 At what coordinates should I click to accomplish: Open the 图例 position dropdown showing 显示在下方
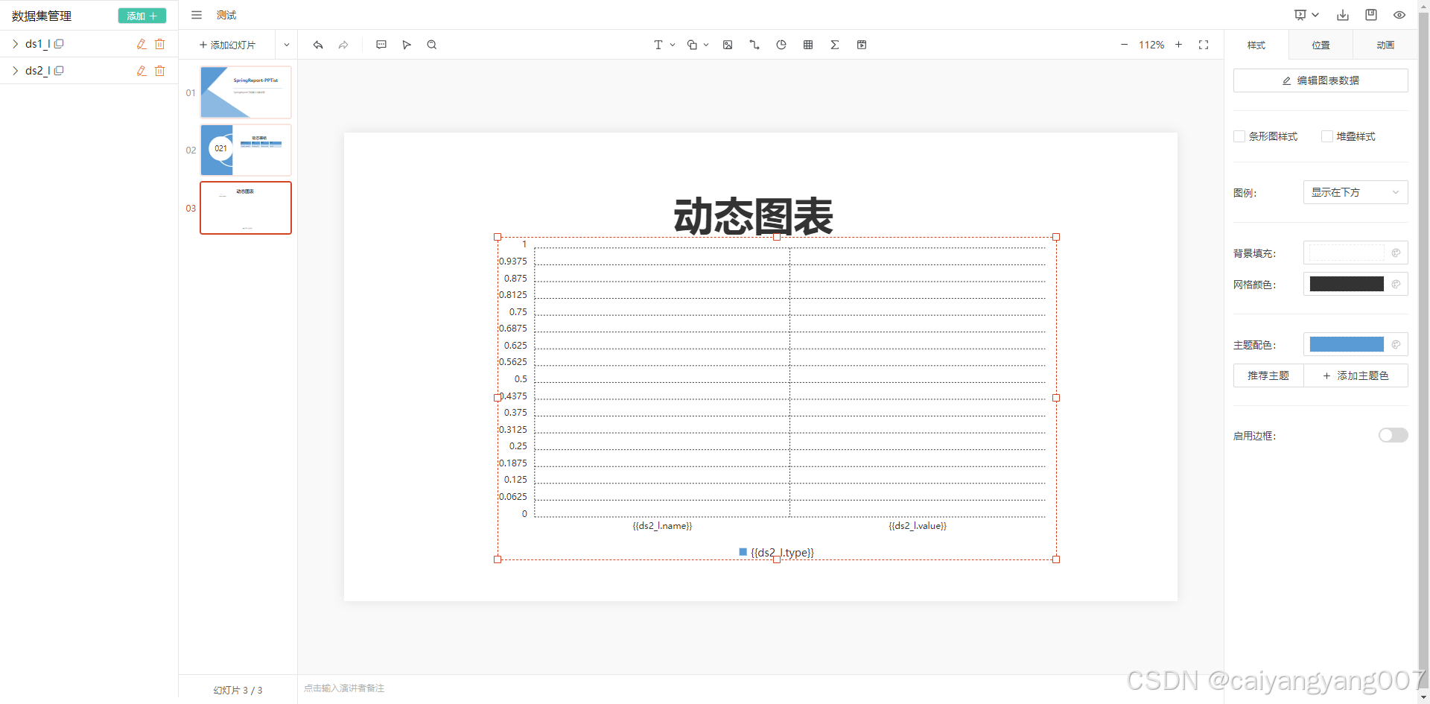[x=1355, y=192]
